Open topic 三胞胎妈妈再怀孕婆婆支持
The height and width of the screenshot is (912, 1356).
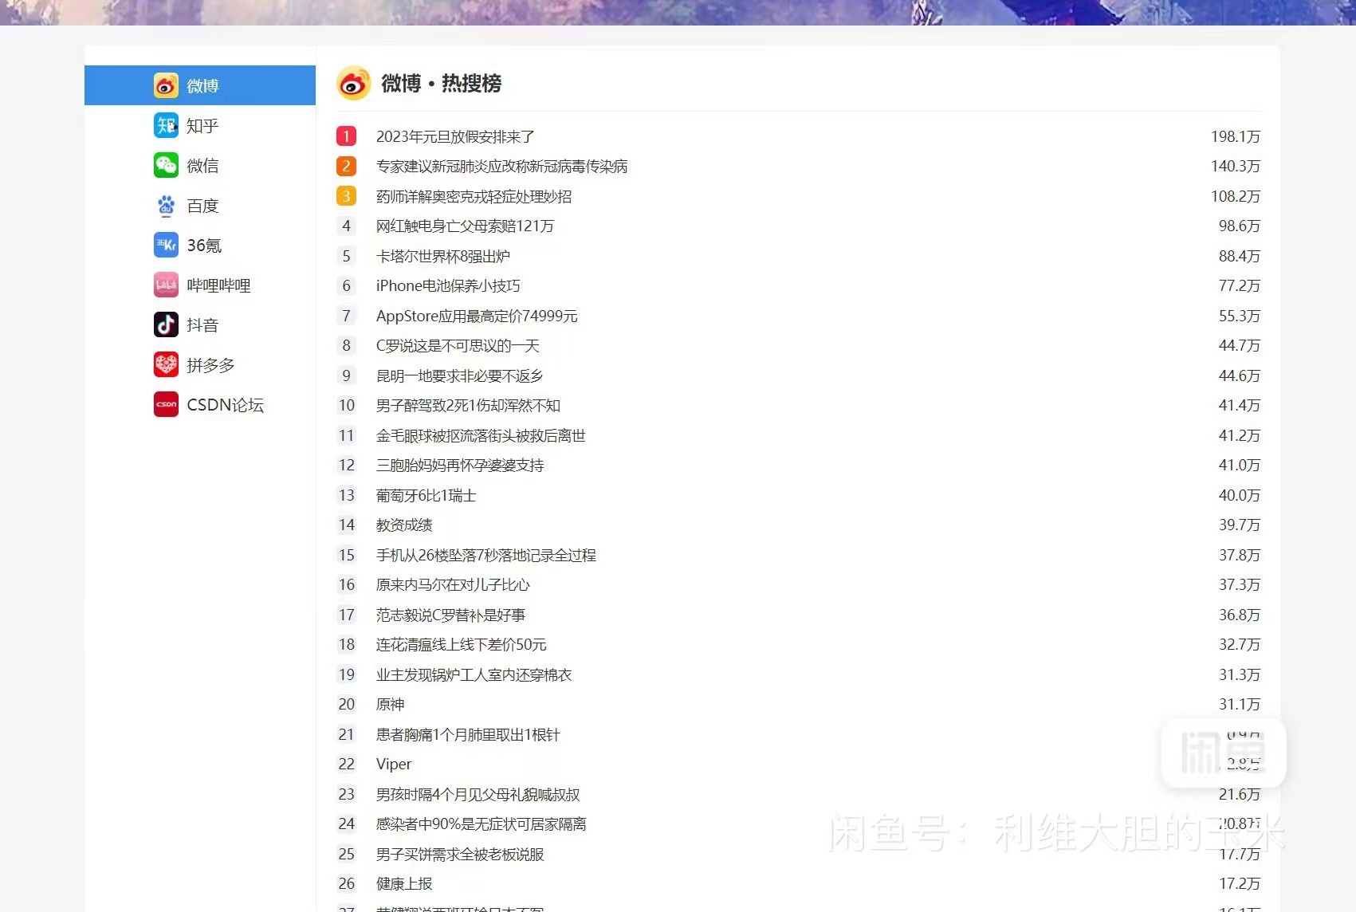pos(460,465)
